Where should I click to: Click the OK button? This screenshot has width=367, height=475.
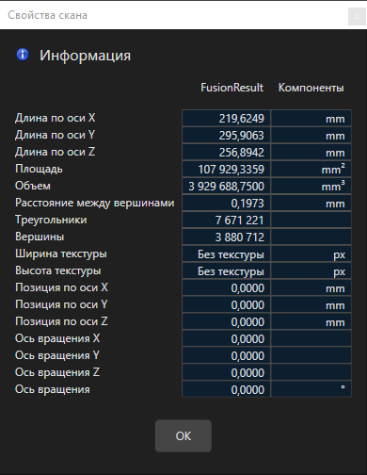[x=183, y=435]
